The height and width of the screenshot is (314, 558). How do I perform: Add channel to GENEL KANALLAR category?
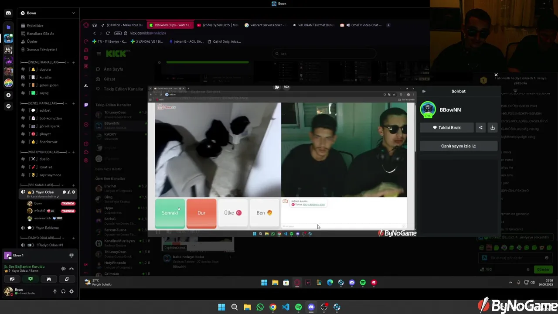73,103
